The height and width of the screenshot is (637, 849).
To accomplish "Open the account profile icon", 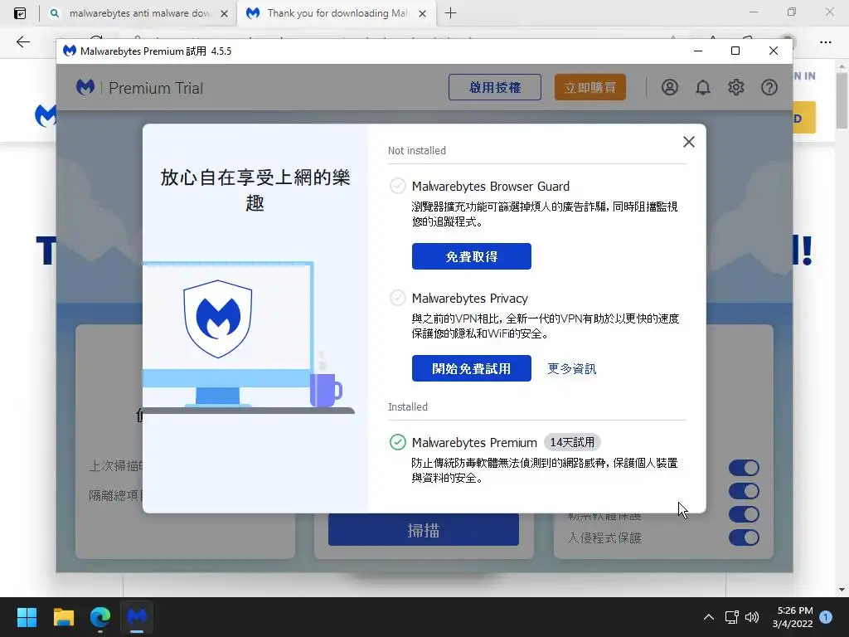I will (669, 87).
